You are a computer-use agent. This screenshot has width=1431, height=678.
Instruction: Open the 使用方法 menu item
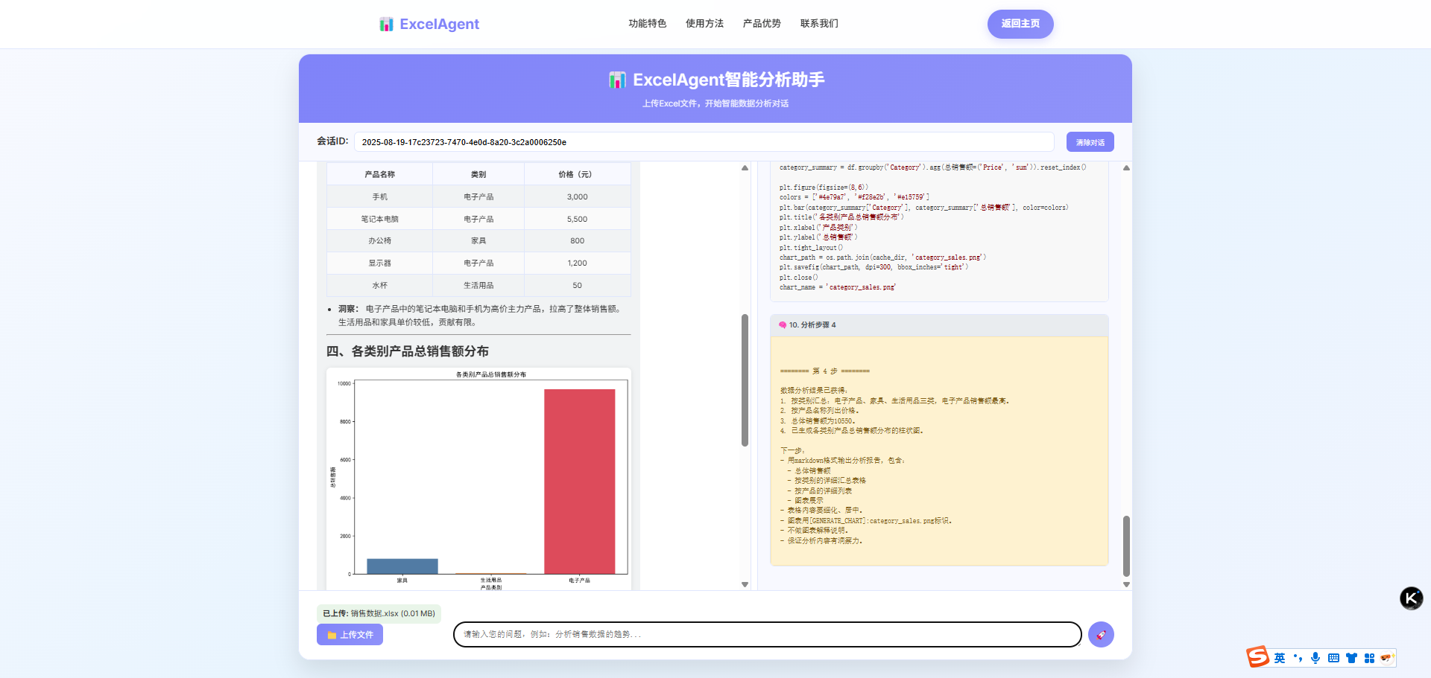(704, 24)
